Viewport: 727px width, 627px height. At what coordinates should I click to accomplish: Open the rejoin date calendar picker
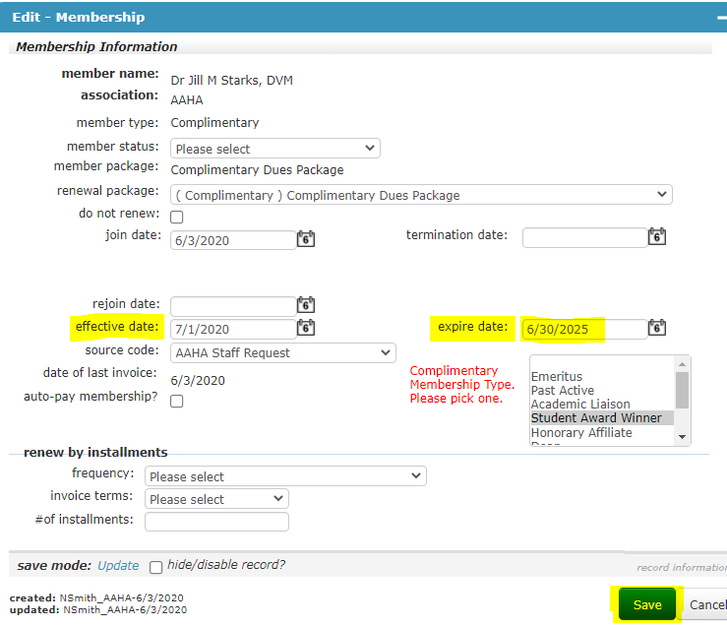click(306, 306)
